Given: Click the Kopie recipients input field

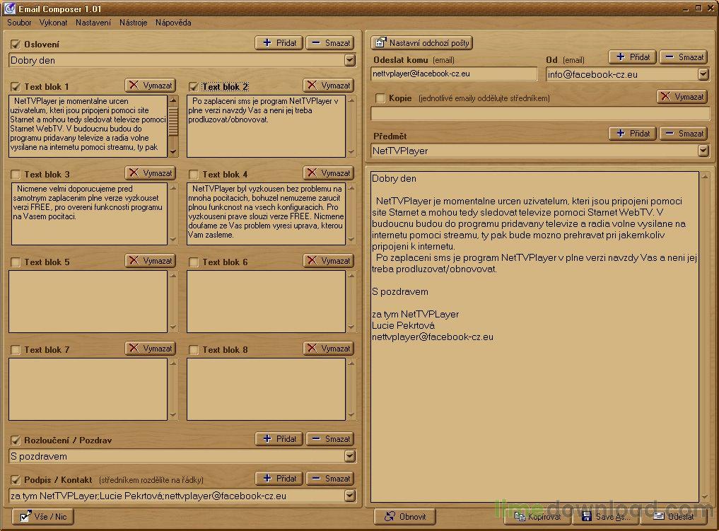Looking at the screenshot, I should (540, 113).
